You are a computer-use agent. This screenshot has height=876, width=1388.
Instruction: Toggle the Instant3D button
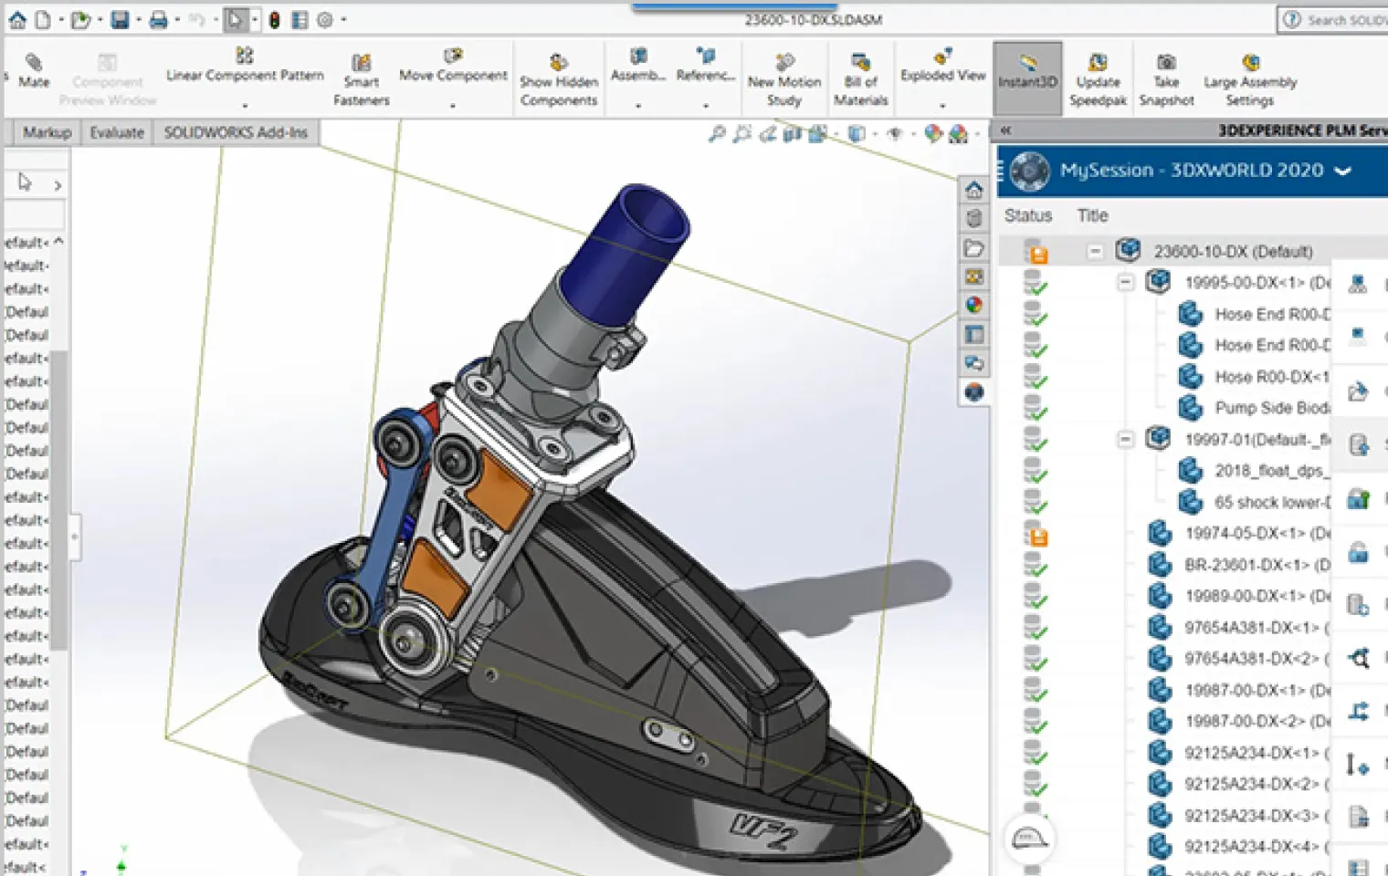click(x=1027, y=77)
